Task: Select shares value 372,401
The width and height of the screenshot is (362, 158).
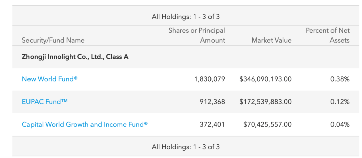Action: (212, 125)
